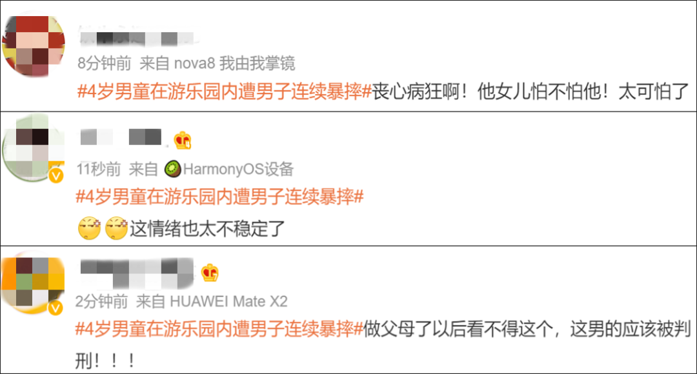Image resolution: width=697 pixels, height=374 pixels.
Task: Click the kiwi icon beside HarmonyOS设备
Action: (172, 169)
